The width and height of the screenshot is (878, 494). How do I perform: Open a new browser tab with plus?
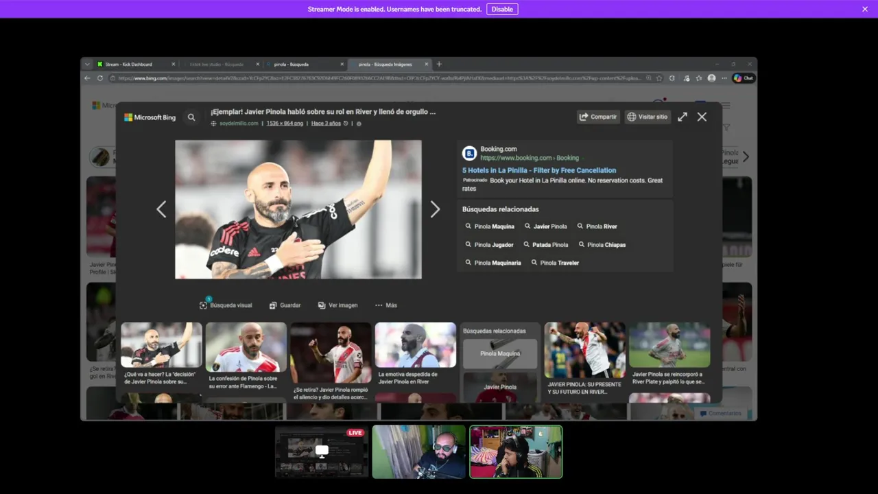tap(439, 64)
